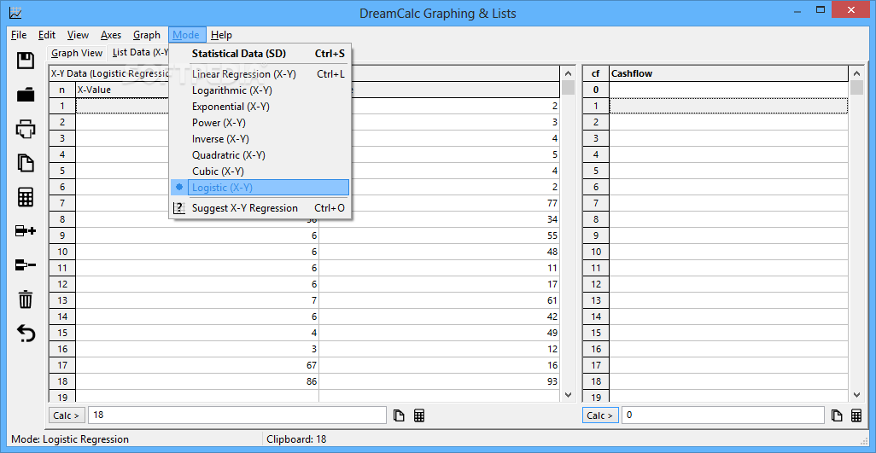876x453 pixels.
Task: Select Cashflow row 1 cell
Action: point(728,106)
